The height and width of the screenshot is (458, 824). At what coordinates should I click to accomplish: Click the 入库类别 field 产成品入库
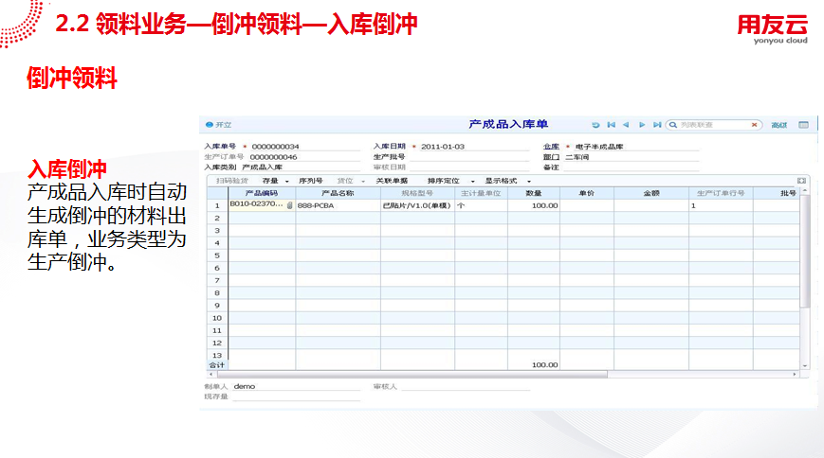(x=301, y=167)
